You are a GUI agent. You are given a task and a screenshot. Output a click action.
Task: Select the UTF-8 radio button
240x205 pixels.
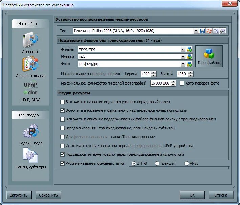134,164
